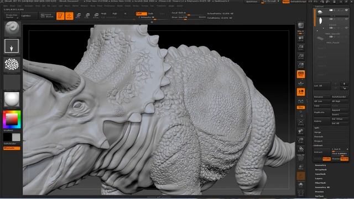Click the Frame mesh icon
The image size is (354, 199).
(301, 123)
